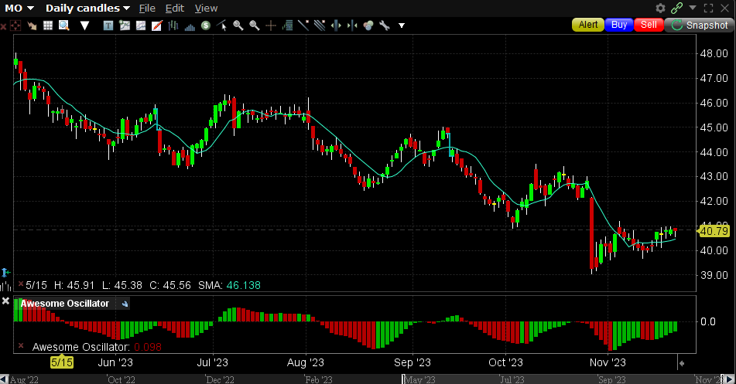Expand the toolbar overflow arrow
The image size is (736, 384).
(402, 25)
